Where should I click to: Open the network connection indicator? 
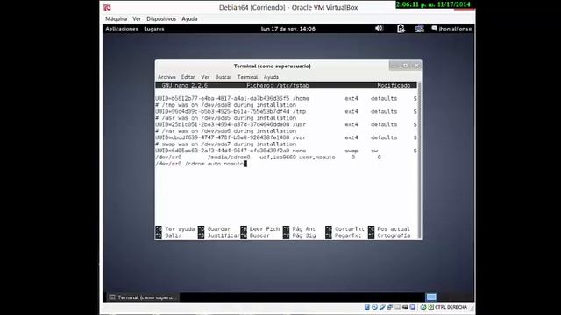[x=419, y=29]
